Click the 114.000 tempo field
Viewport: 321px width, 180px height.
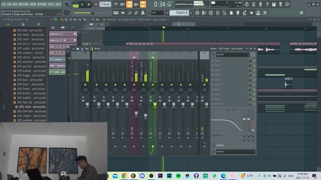[x=105, y=4]
